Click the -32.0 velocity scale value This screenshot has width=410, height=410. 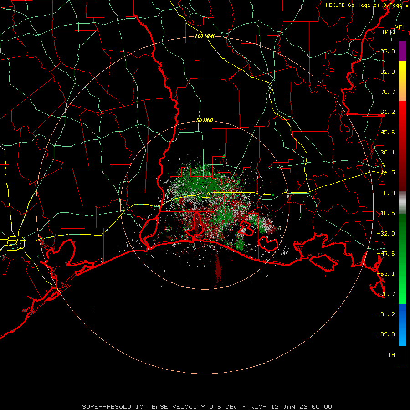click(386, 233)
